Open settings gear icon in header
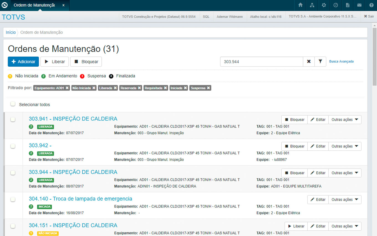Image resolution: width=377 pixels, height=236 pixels. point(324,5)
